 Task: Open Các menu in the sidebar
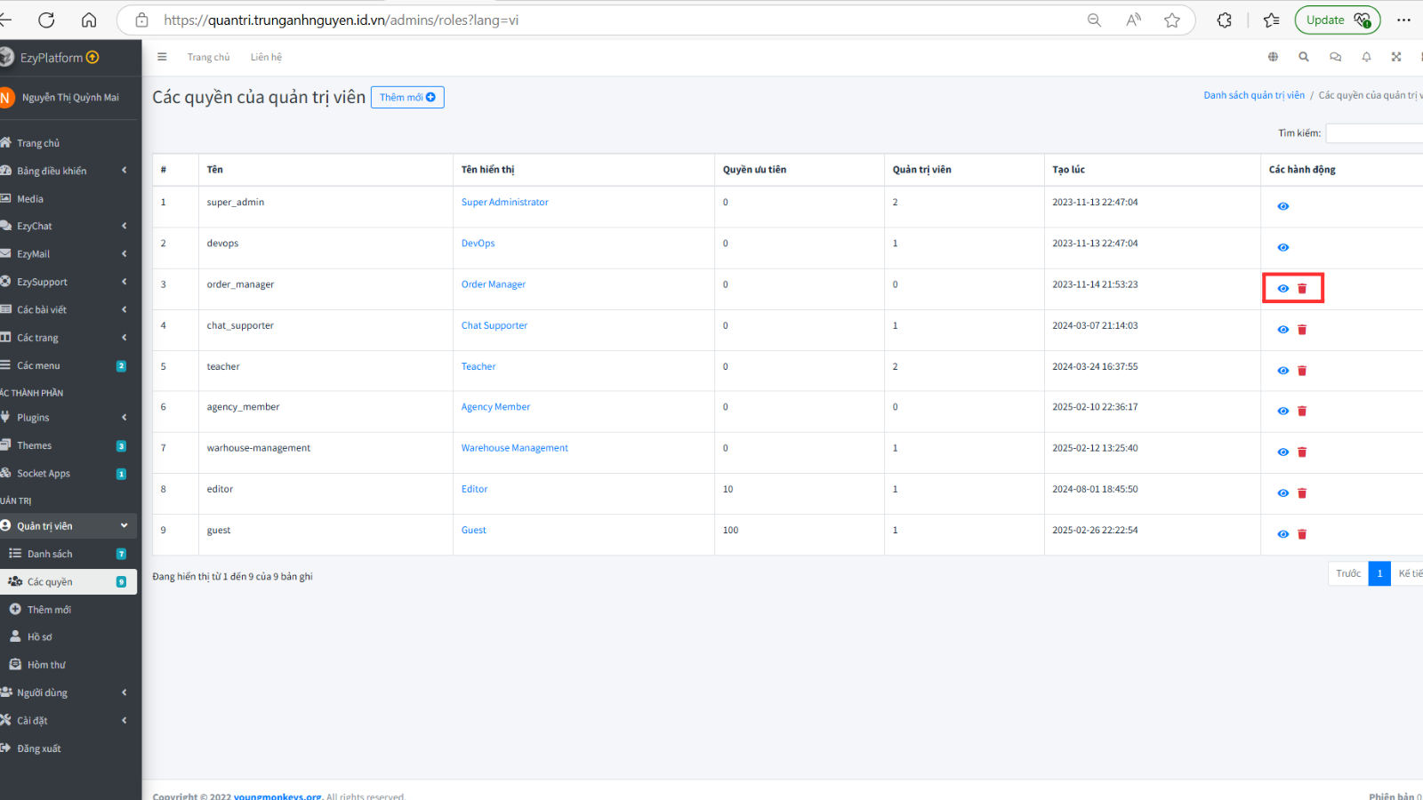68,365
